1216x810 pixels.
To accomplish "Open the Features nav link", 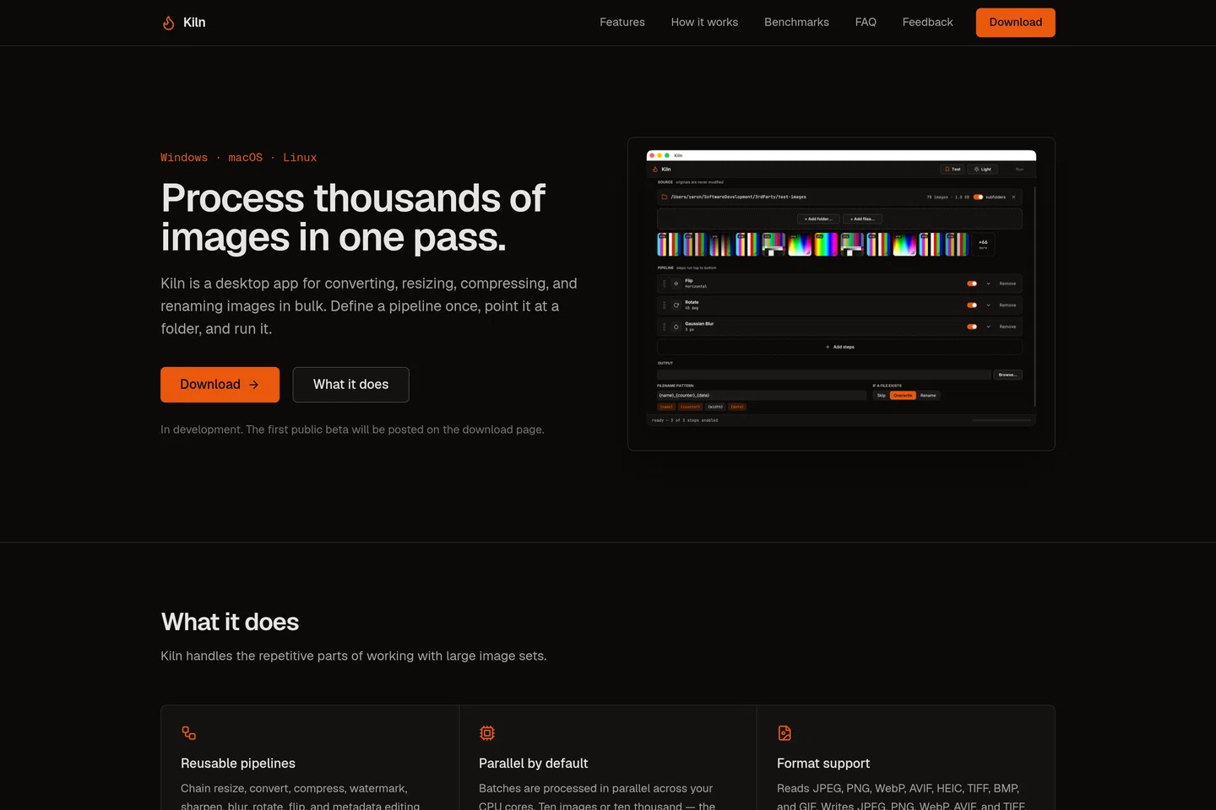I will [x=622, y=23].
